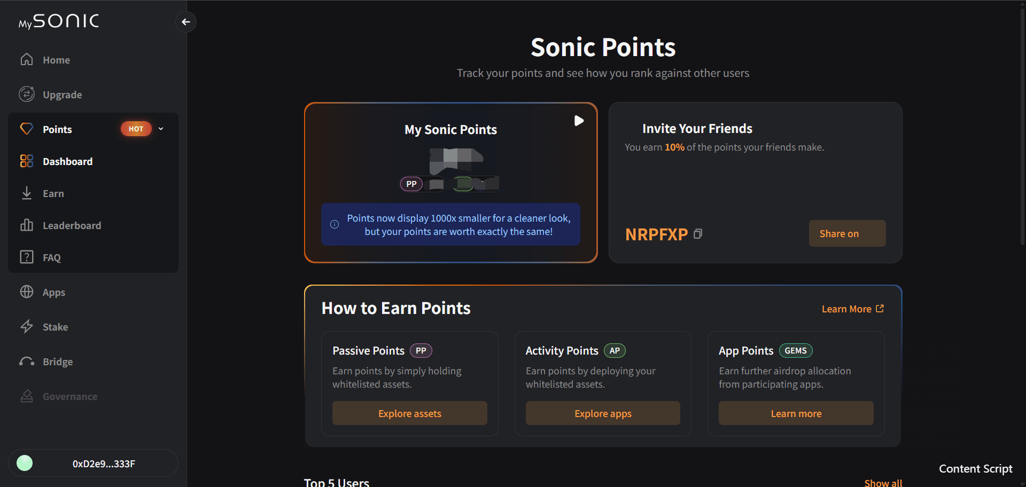1026x487 pixels.
Task: Open the Learn More external link
Action: 852,309
